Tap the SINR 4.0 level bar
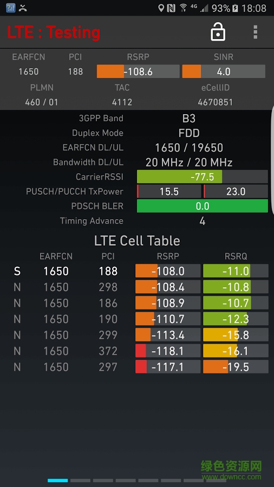This screenshot has width=274, height=487. 224,71
